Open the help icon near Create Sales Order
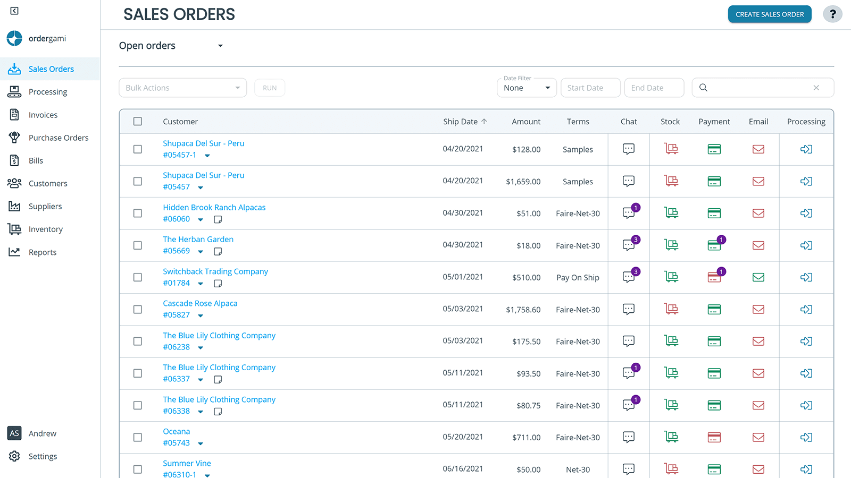The image size is (851, 478). tap(832, 14)
